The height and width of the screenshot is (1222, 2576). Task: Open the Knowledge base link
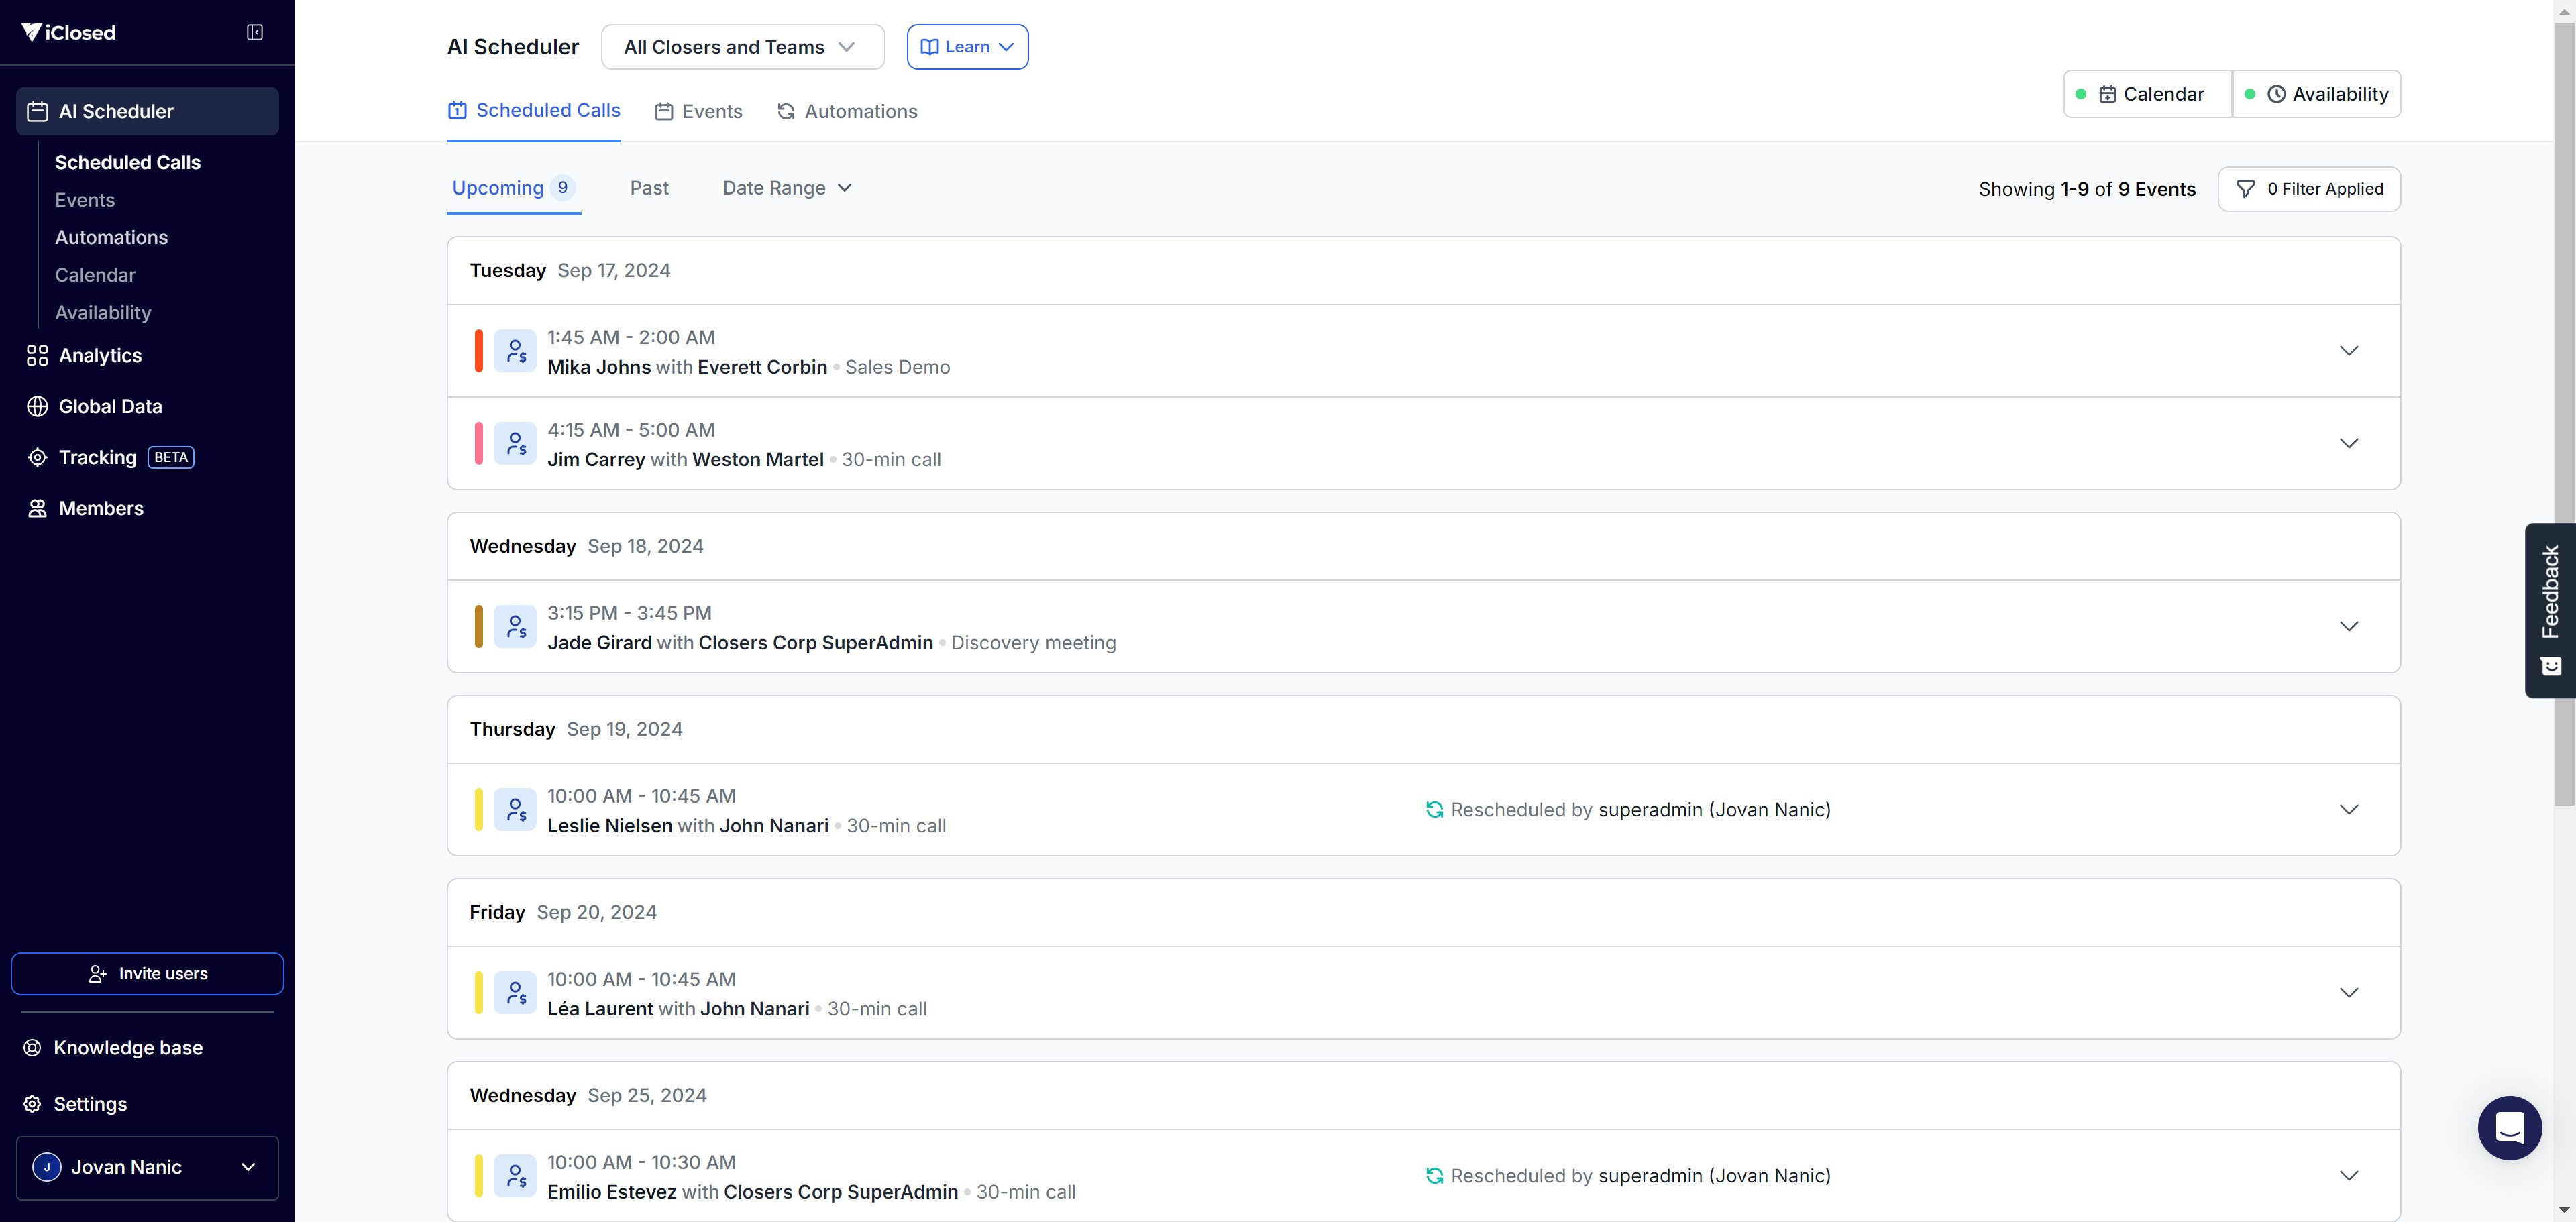(127, 1048)
